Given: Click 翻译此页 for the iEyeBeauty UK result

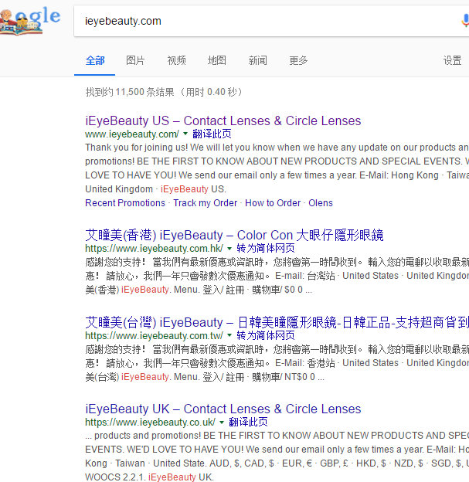Looking at the screenshot, I should (x=248, y=422).
